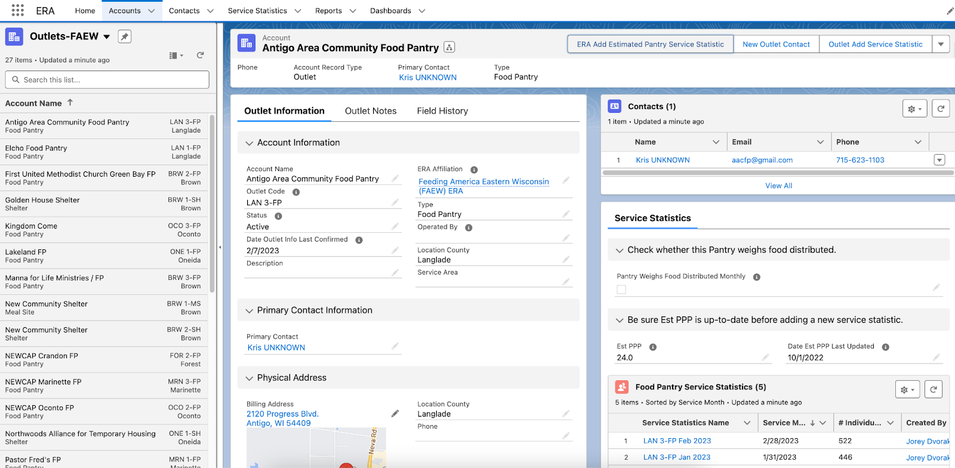The image size is (955, 468).
Task: Refresh the Outlets-FAEW list
Action: 201,55
